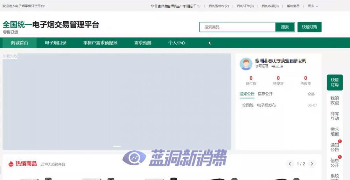This screenshot has height=180, width=350.
Task: Open 我的购物车(2) link
Action: point(219,6)
